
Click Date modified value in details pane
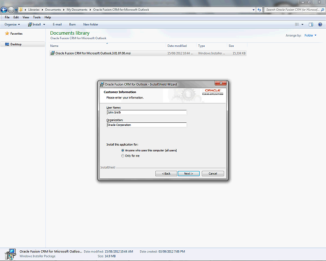pyautogui.click(x=119, y=251)
